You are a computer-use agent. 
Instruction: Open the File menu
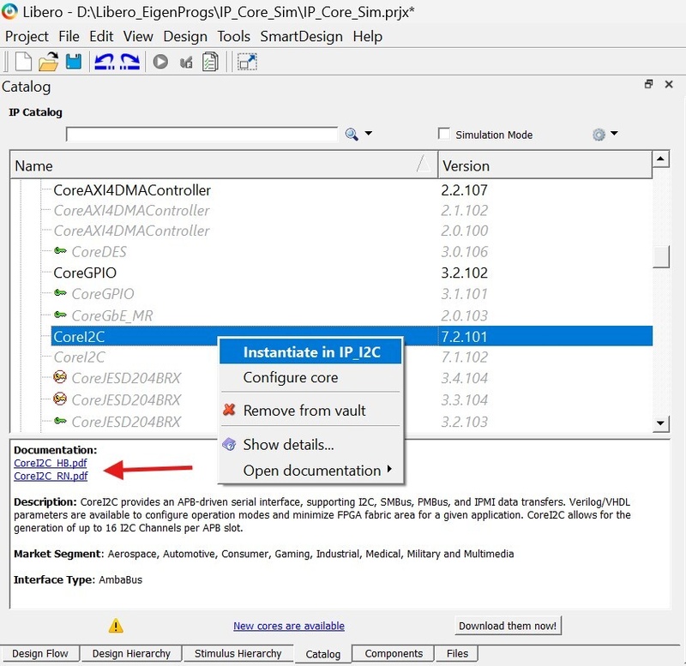69,36
